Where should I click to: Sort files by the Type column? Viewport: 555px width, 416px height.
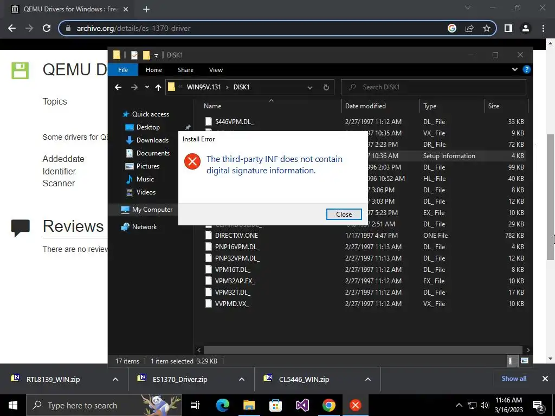[x=430, y=106]
